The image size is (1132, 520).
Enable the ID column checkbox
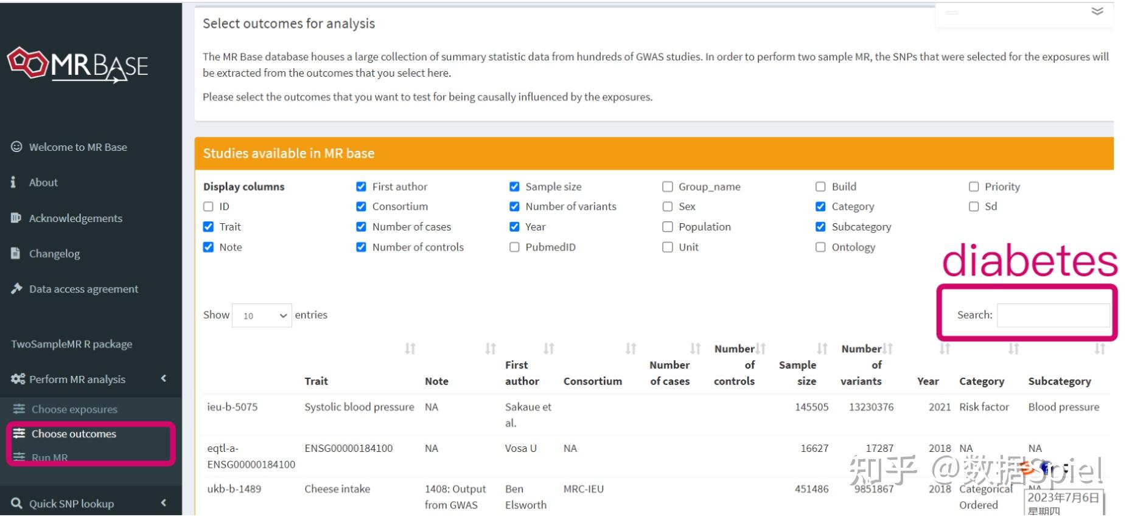pos(208,207)
